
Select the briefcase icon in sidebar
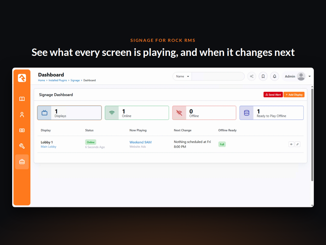click(x=22, y=162)
